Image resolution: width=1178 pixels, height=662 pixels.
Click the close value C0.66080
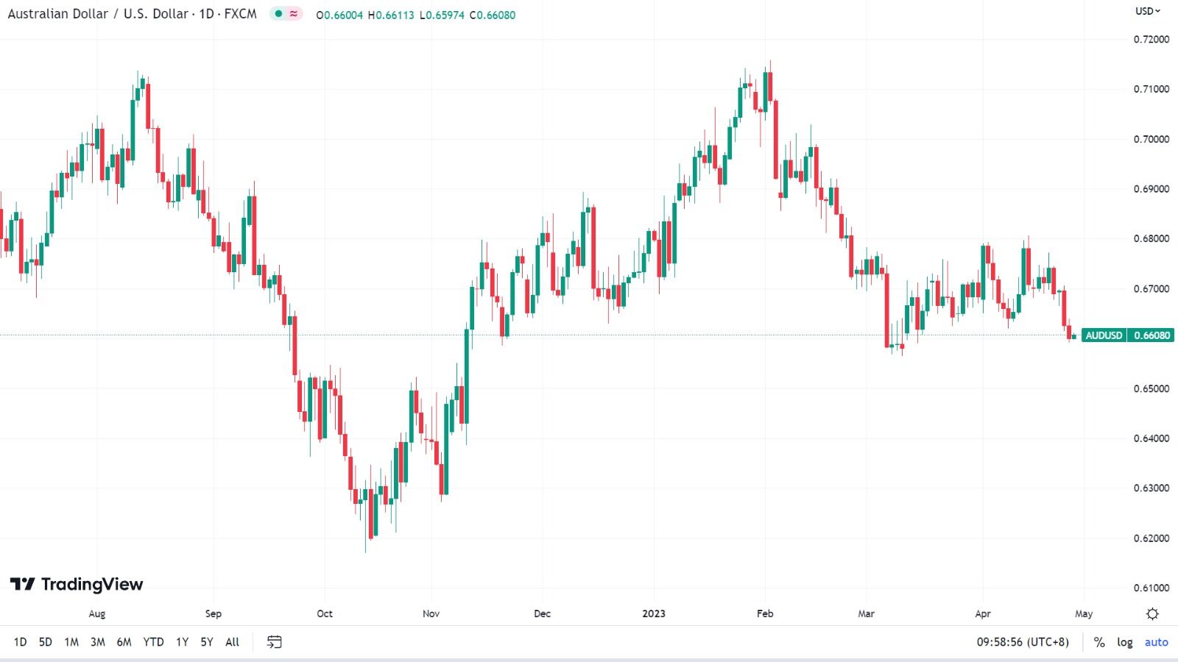coord(492,15)
